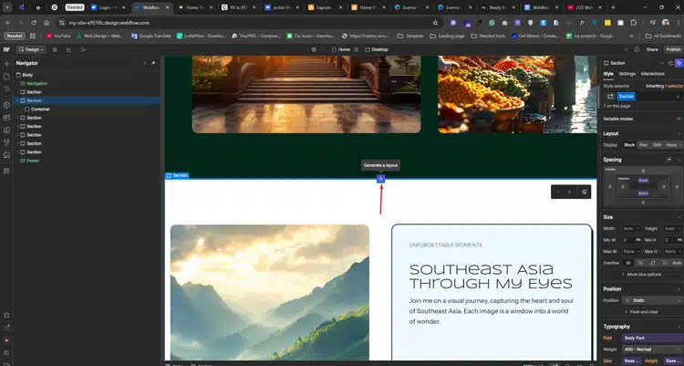Image resolution: width=684 pixels, height=366 pixels.
Task: Open the font Weight 400 - Normal dropdown
Action: pyautogui.click(x=653, y=350)
